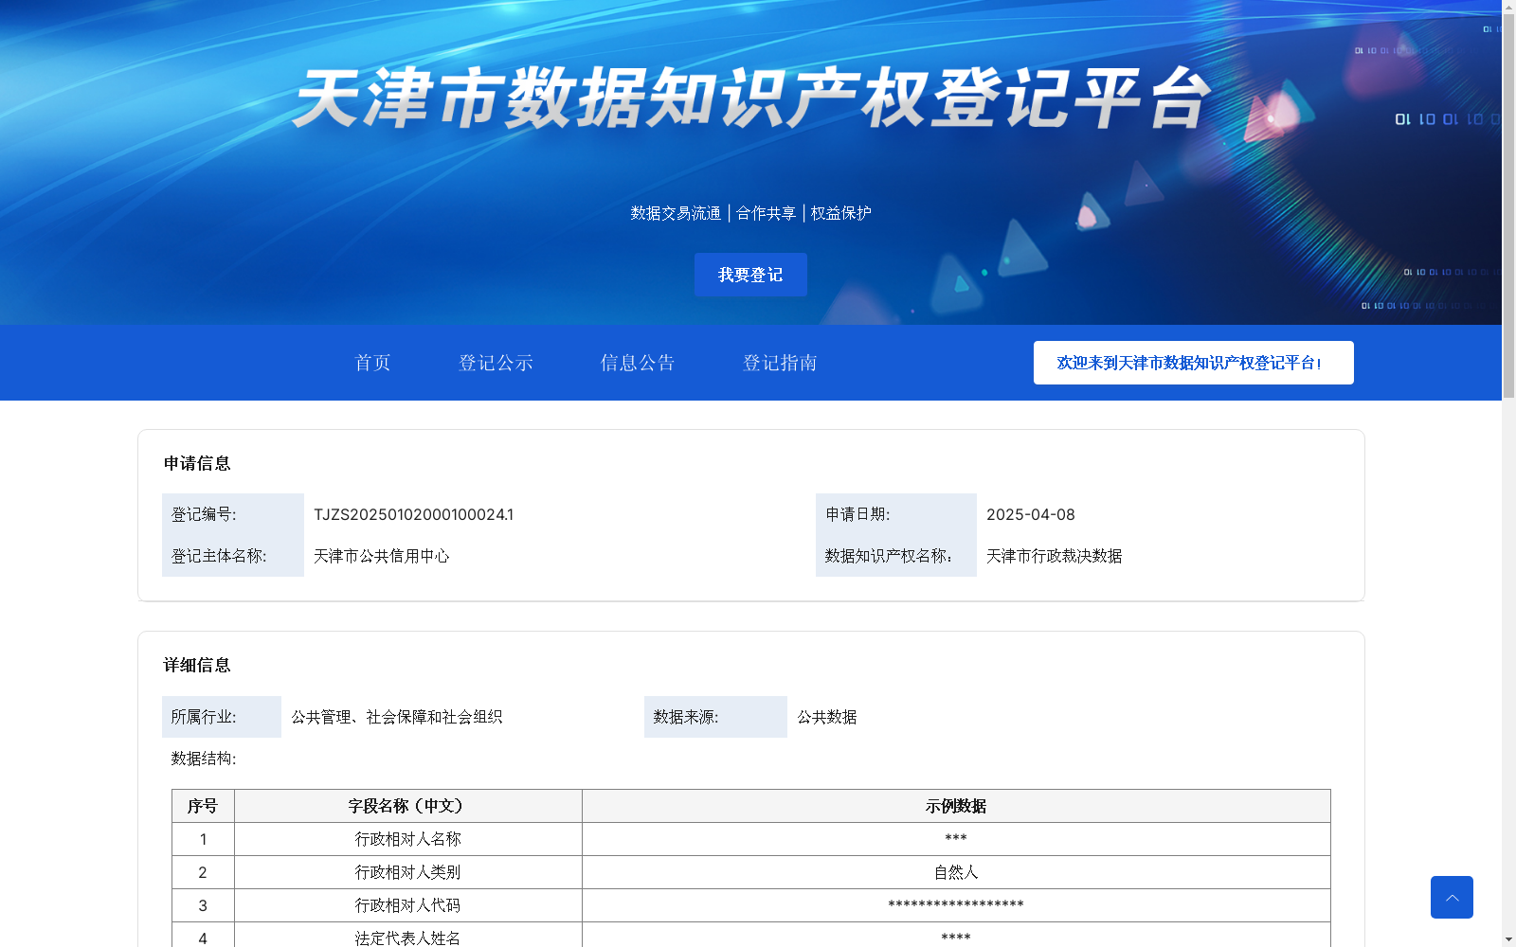1516x947 pixels.
Task: Open the 信息公告 nav item
Action: tap(638, 363)
